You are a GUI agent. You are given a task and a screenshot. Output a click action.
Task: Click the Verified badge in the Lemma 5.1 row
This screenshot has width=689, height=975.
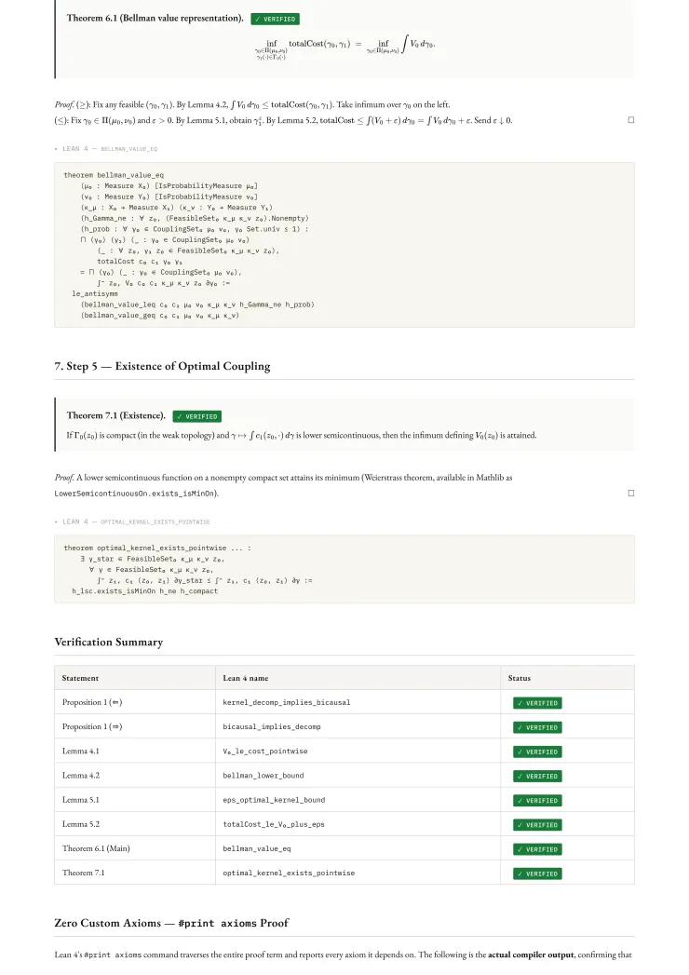537,800
